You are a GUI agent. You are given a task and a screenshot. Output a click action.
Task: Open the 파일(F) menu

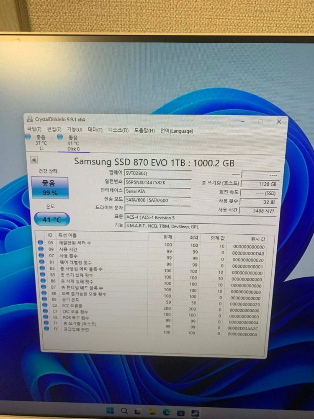point(34,129)
